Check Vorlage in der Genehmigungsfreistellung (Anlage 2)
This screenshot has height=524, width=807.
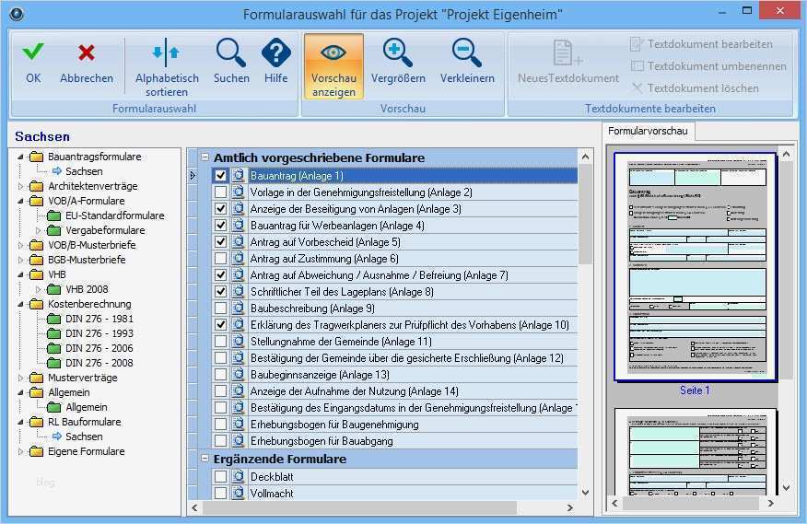(x=221, y=192)
